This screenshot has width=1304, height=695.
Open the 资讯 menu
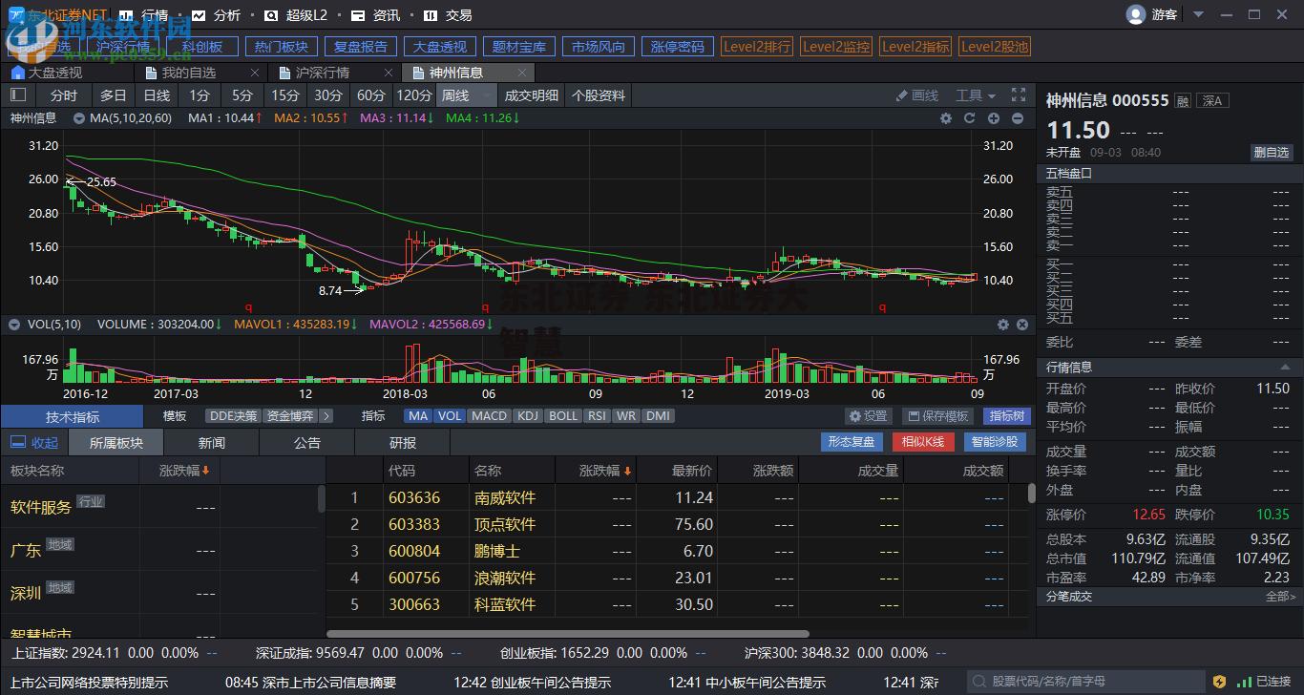point(375,15)
